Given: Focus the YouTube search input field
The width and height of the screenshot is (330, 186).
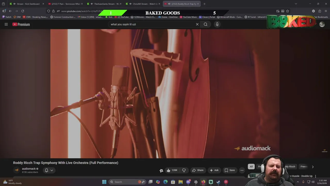Looking at the screenshot, I should coord(152,24).
